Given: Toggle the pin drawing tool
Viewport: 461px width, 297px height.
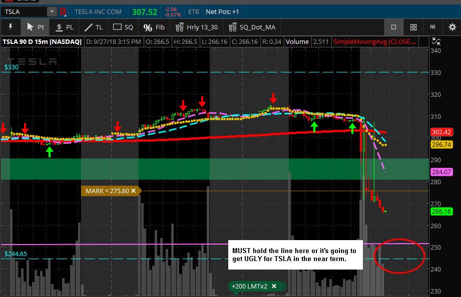Looking at the screenshot, I should point(11,27).
